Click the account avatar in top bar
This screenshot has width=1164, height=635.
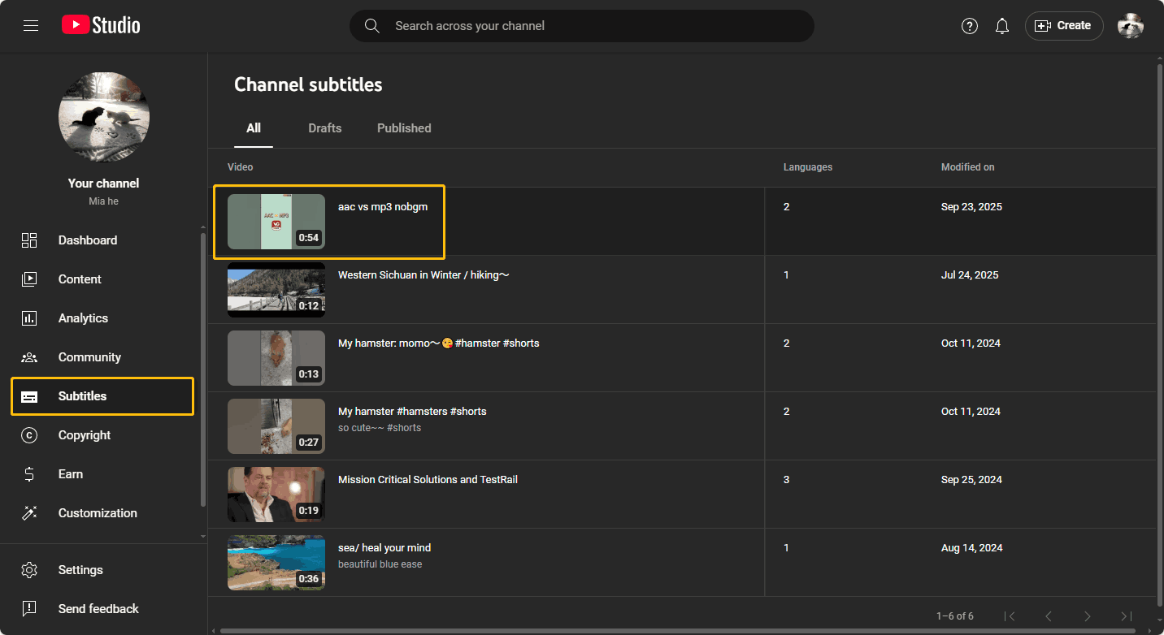pos(1130,26)
